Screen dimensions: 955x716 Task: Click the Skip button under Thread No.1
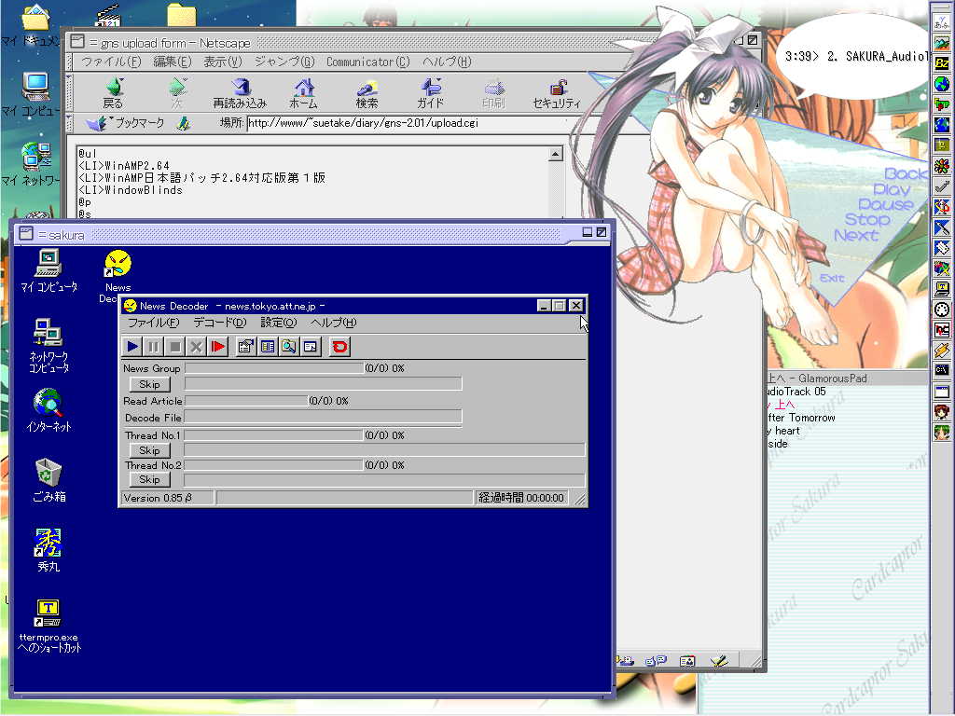click(x=149, y=450)
